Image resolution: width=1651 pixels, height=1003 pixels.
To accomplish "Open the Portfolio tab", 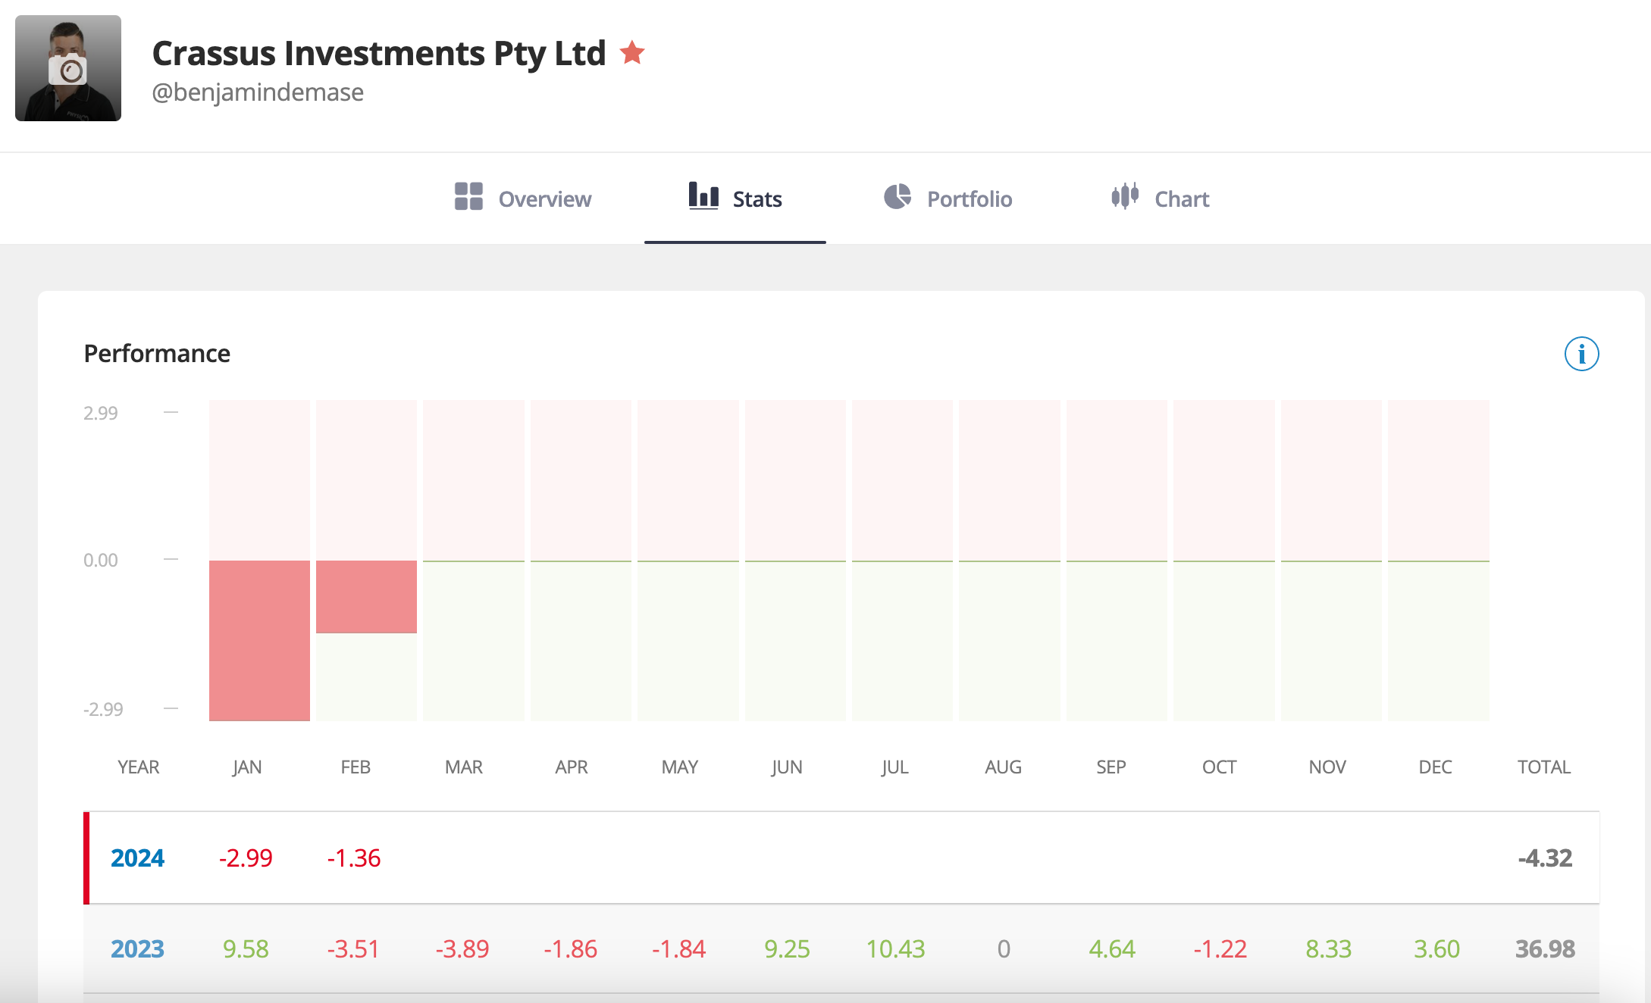I will tap(969, 199).
